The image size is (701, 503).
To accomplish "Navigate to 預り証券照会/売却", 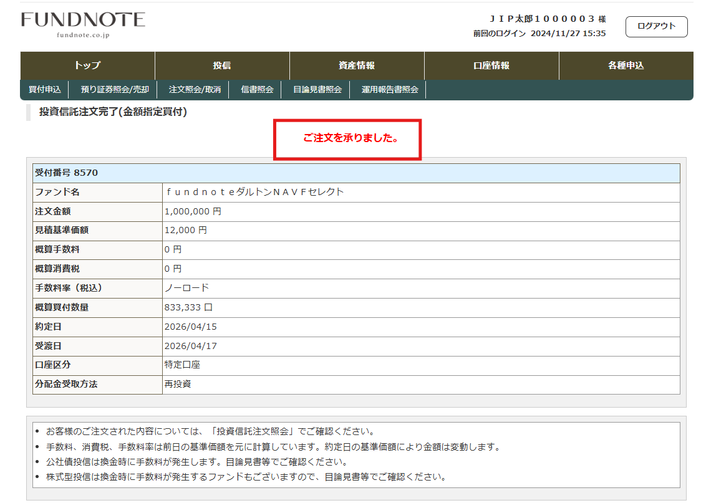I will (115, 90).
